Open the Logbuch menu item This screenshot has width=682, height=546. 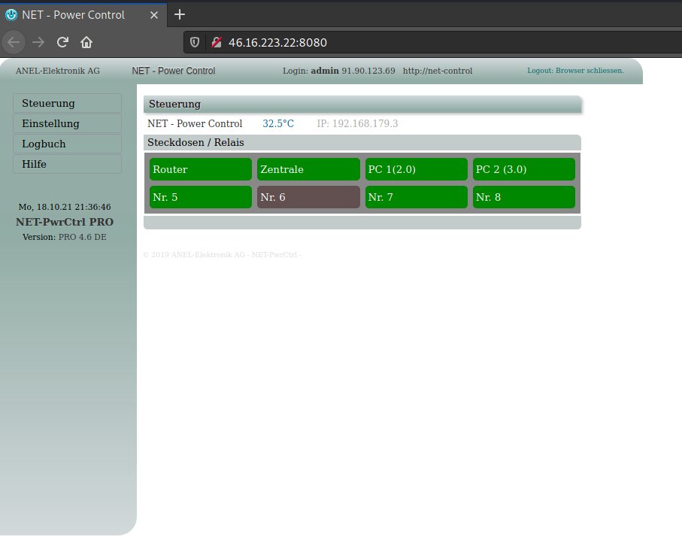pos(68,144)
